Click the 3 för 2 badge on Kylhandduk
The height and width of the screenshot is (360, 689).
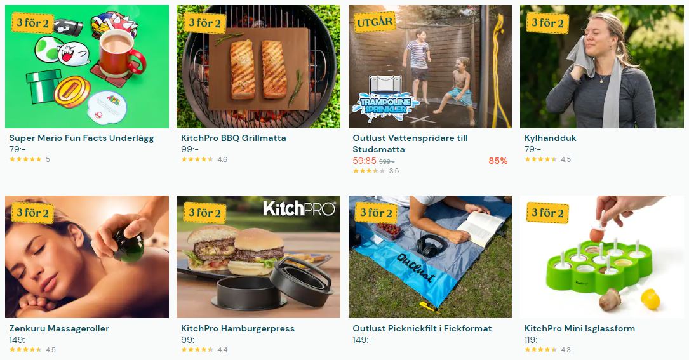[547, 23]
